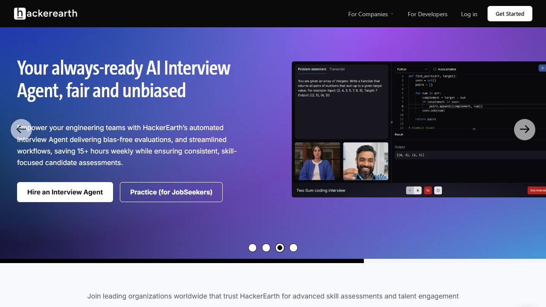Click the microphone icon in the interview bar
Image resolution: width=546 pixels, height=307 pixels.
(x=418, y=191)
